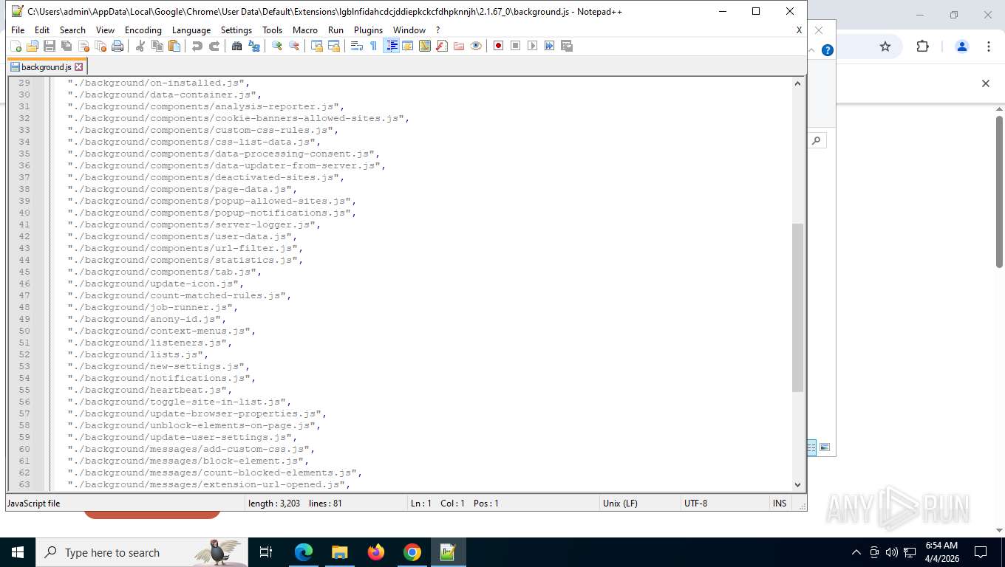Screen dimensions: 1005x567
Task: Click Run Macro Multiple Times icon
Action: pos(549,46)
